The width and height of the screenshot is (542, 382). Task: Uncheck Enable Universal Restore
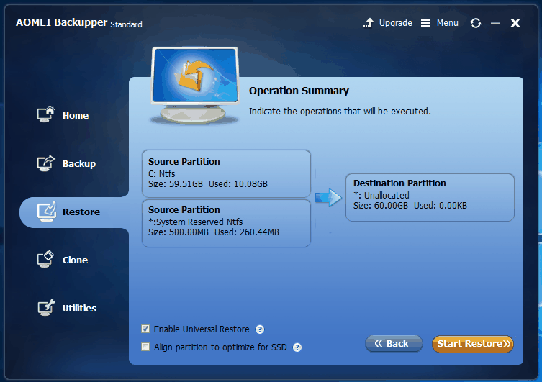pos(145,329)
